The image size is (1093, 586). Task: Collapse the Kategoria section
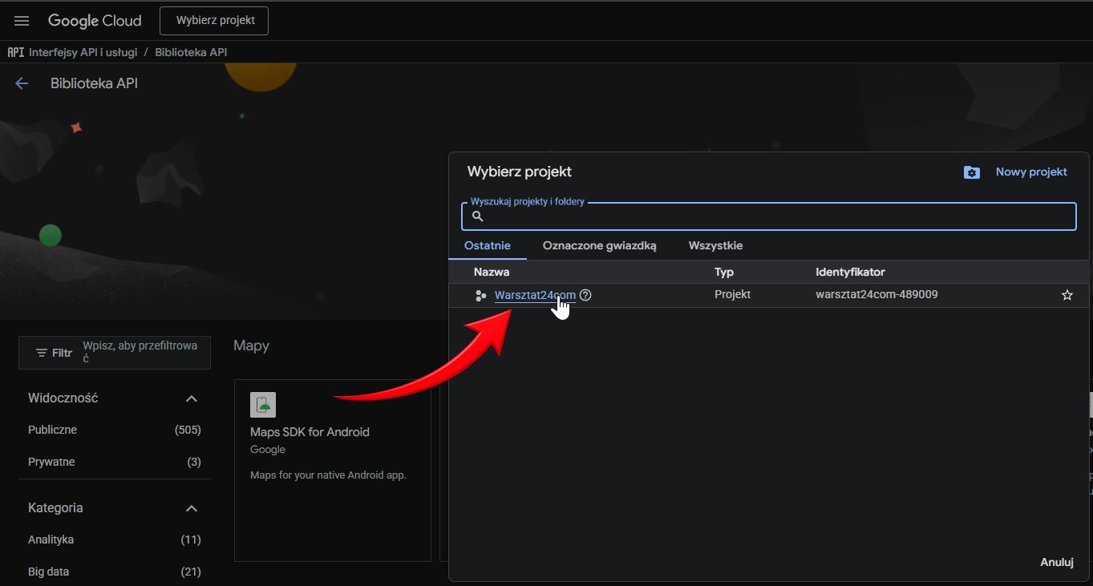191,508
